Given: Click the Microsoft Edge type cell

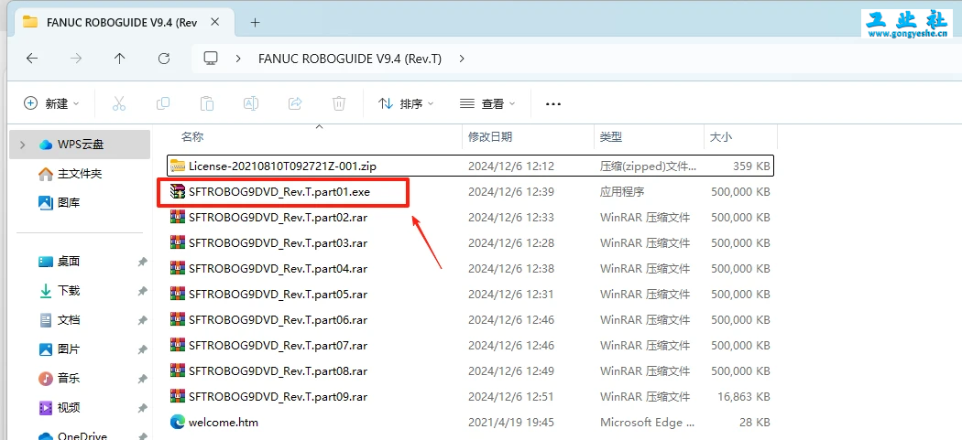Looking at the screenshot, I should pos(647,423).
